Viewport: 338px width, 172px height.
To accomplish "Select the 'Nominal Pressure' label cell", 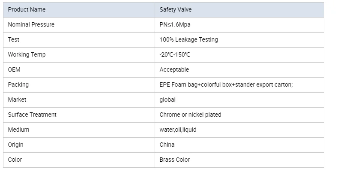I will (x=31, y=24).
